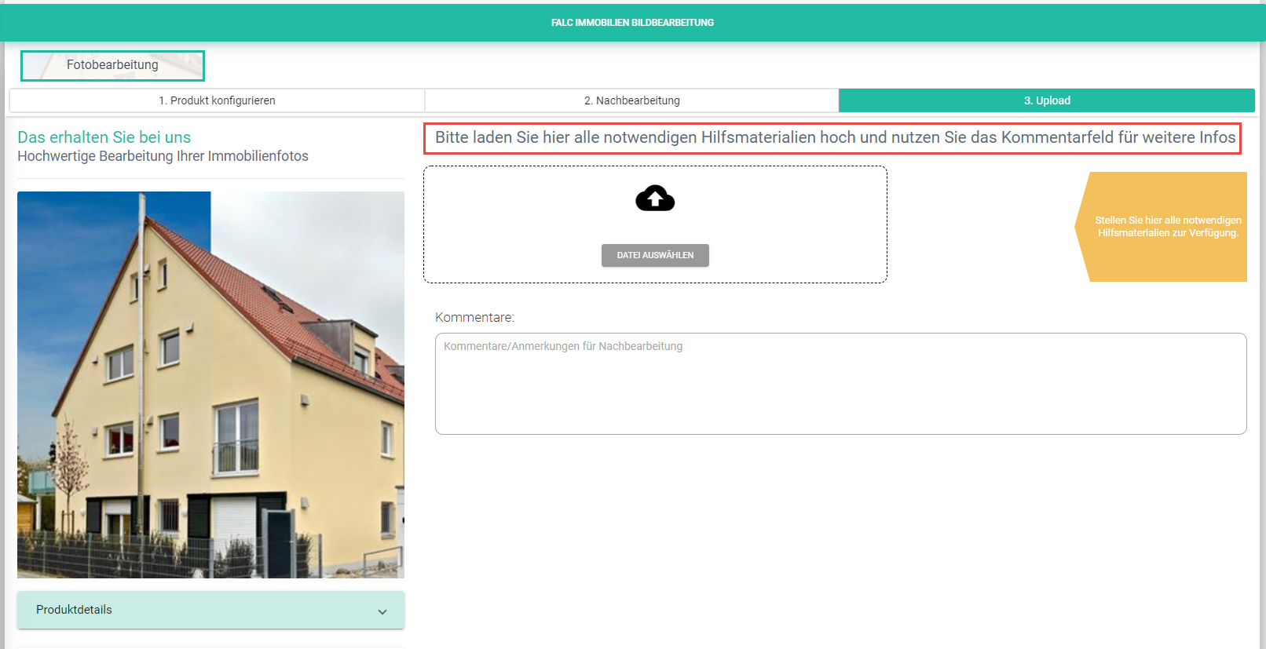
Task: Expand Produktdetails using the chevron arrow
Action: pyautogui.click(x=382, y=611)
